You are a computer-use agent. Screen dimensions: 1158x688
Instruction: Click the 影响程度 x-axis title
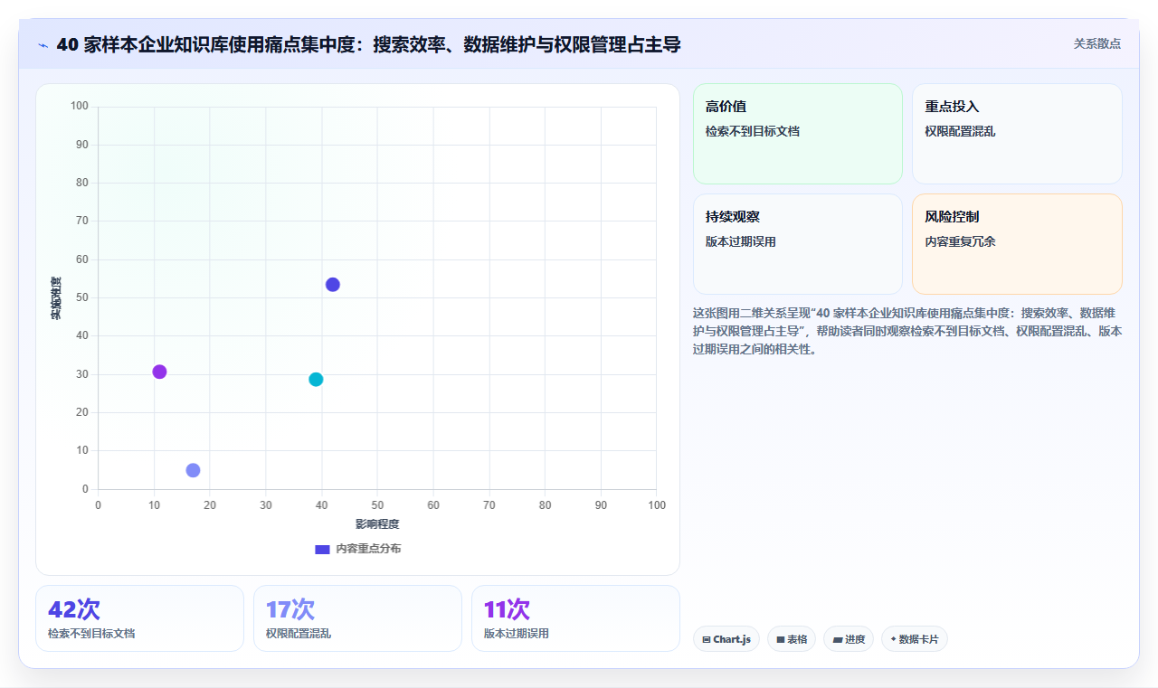coord(377,524)
